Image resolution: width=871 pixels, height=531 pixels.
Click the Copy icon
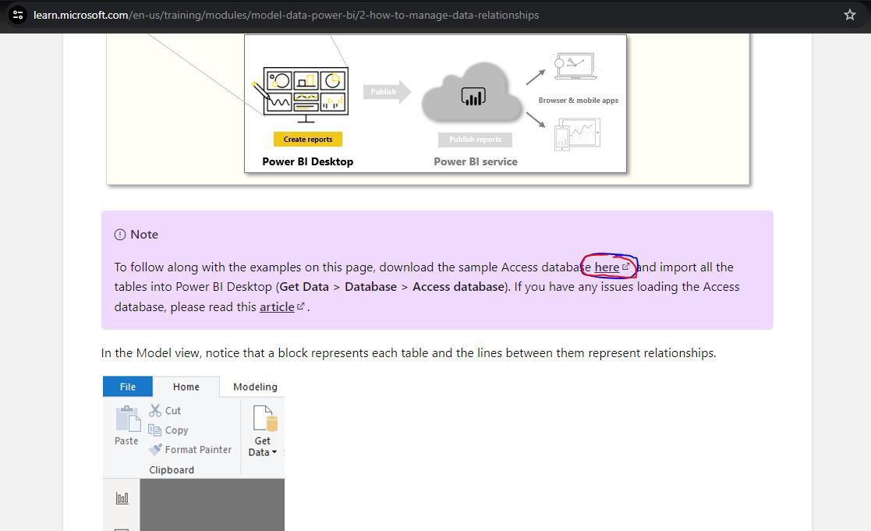[x=154, y=430]
